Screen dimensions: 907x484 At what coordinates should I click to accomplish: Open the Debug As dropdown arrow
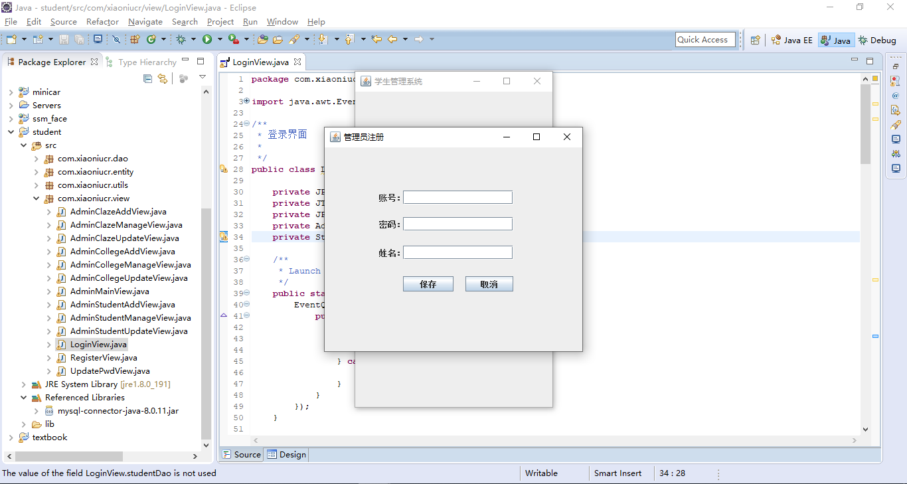click(193, 40)
